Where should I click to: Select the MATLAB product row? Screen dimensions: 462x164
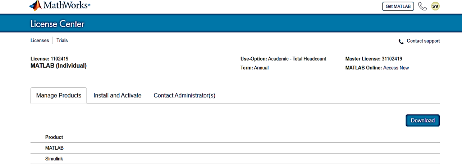click(x=54, y=148)
